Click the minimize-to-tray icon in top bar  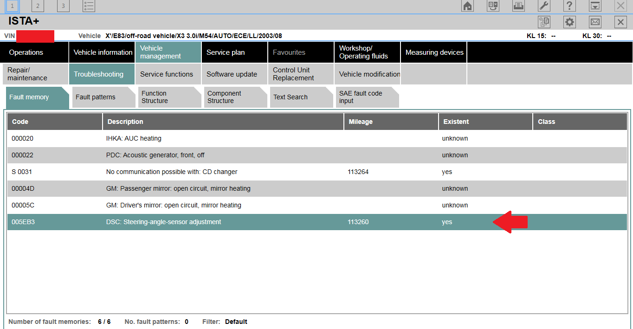point(594,6)
